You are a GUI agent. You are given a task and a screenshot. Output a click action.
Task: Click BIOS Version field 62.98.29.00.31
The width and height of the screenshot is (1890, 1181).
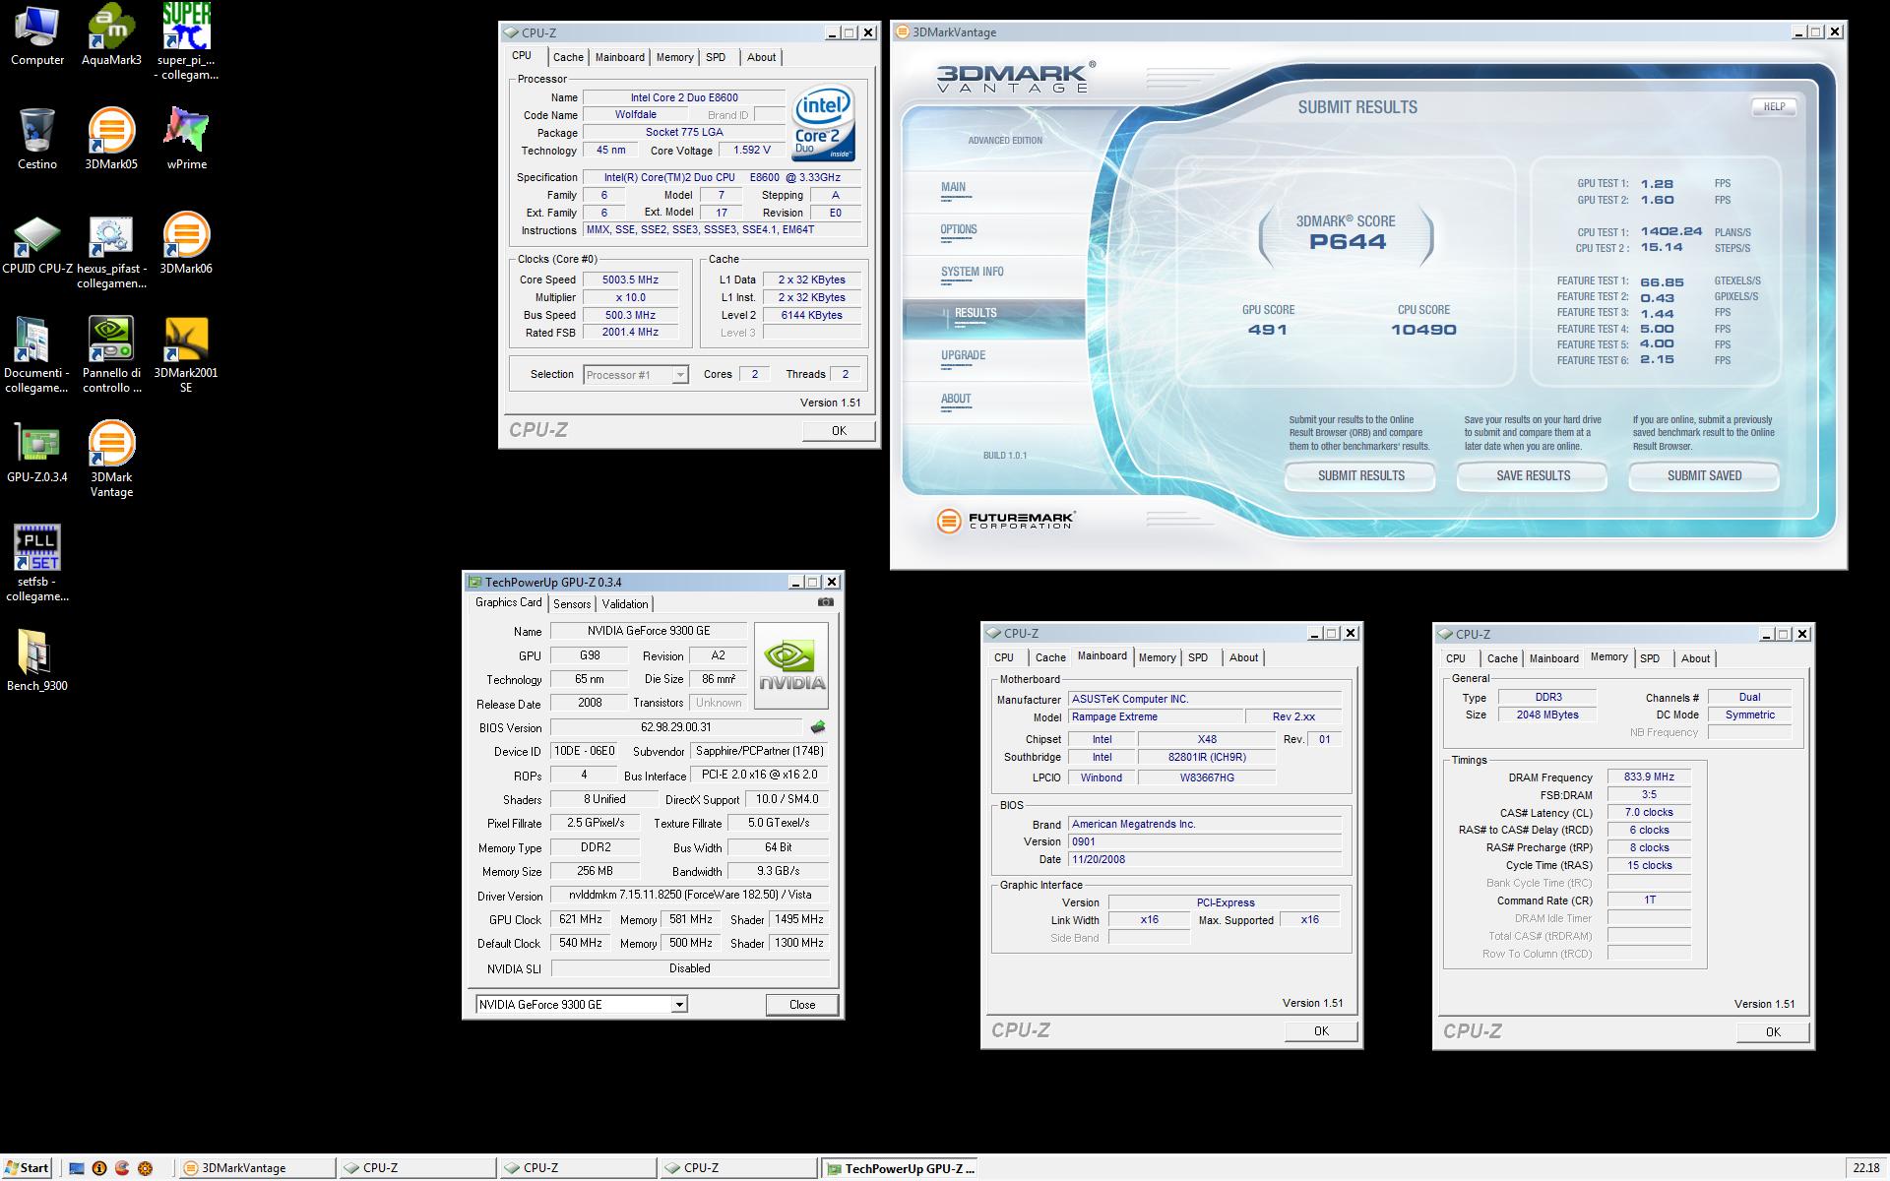675,727
